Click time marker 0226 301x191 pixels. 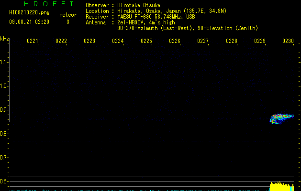(175, 41)
